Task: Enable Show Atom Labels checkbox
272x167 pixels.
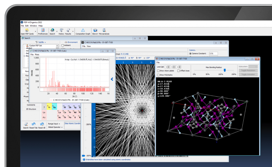Action: [158, 71]
